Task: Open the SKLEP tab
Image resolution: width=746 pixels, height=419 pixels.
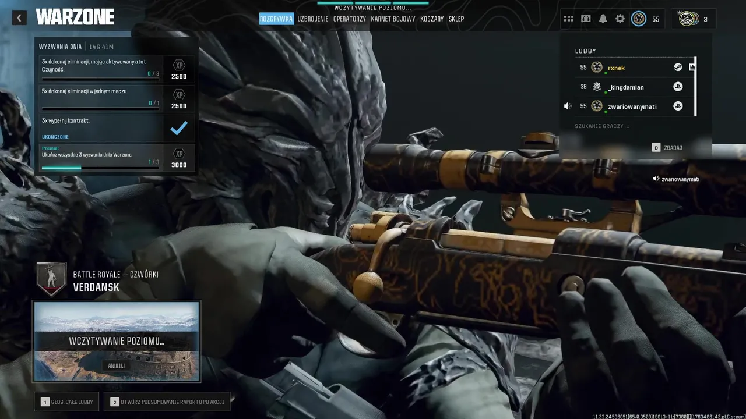Action: coord(456,19)
